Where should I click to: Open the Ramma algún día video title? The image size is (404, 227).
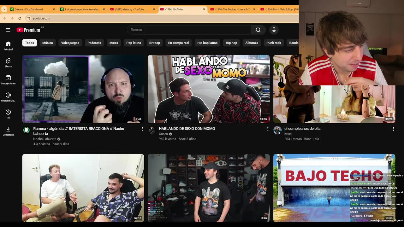point(79,131)
